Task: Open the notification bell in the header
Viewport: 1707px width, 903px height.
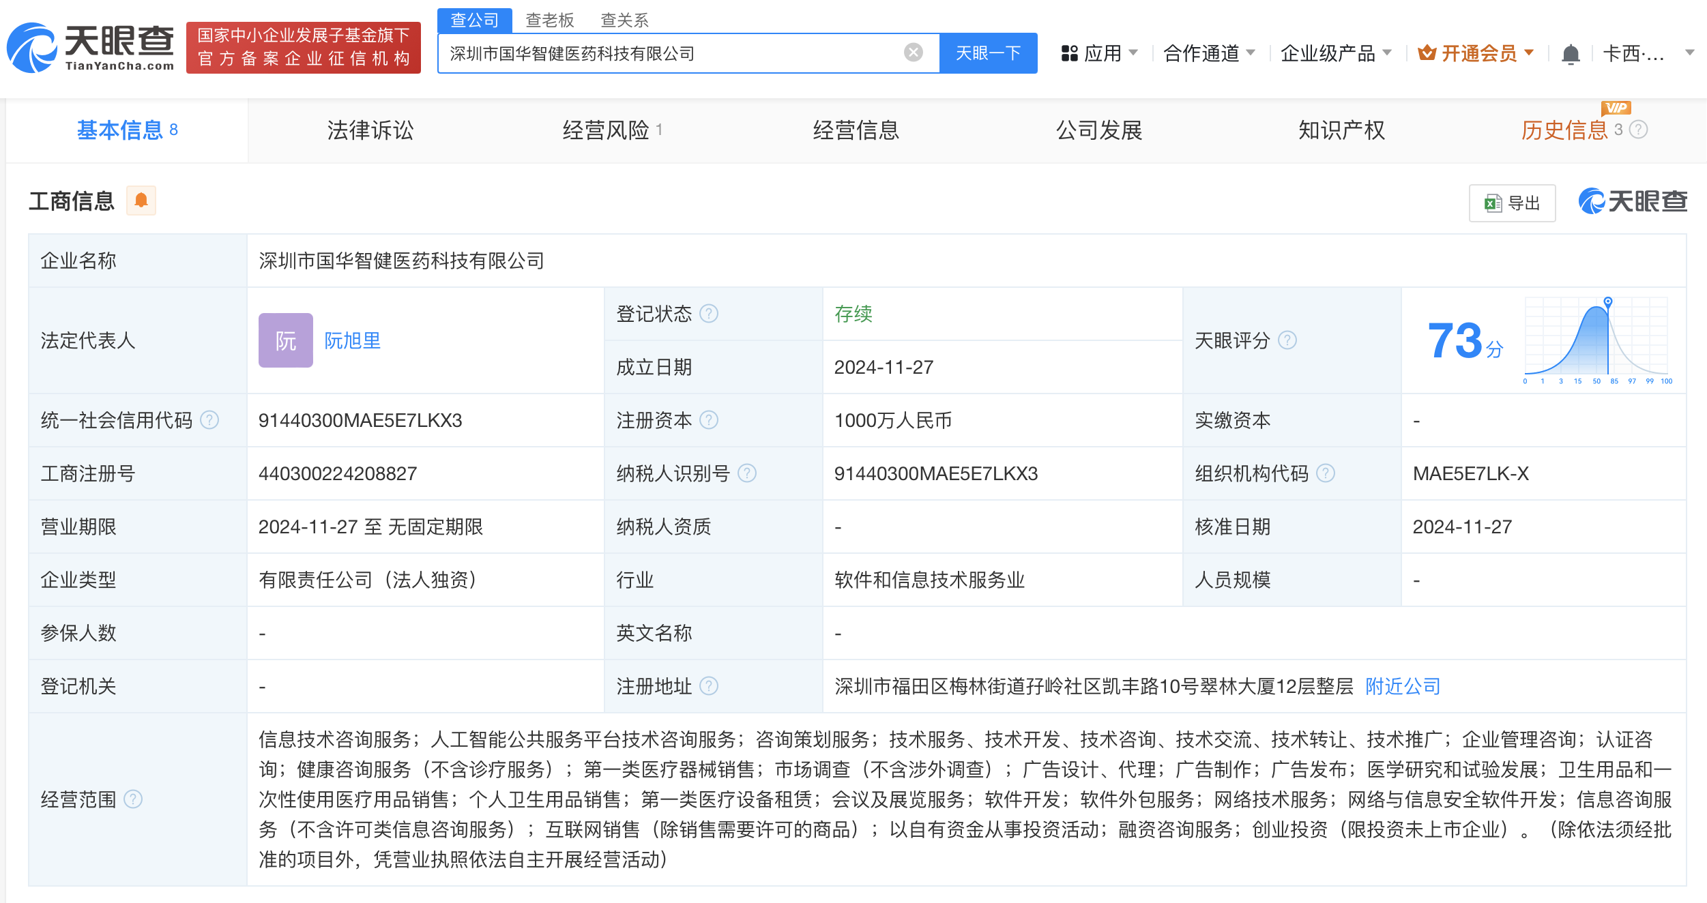Action: pyautogui.click(x=1571, y=53)
